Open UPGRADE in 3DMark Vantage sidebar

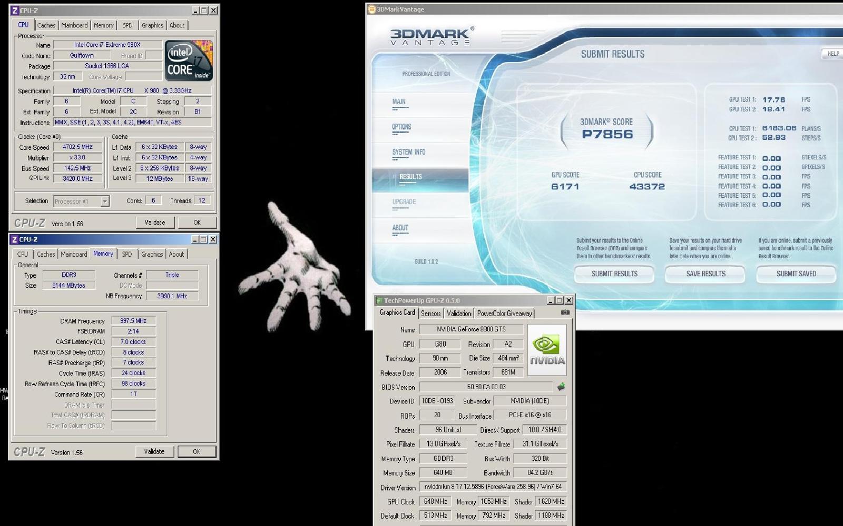(x=420, y=205)
